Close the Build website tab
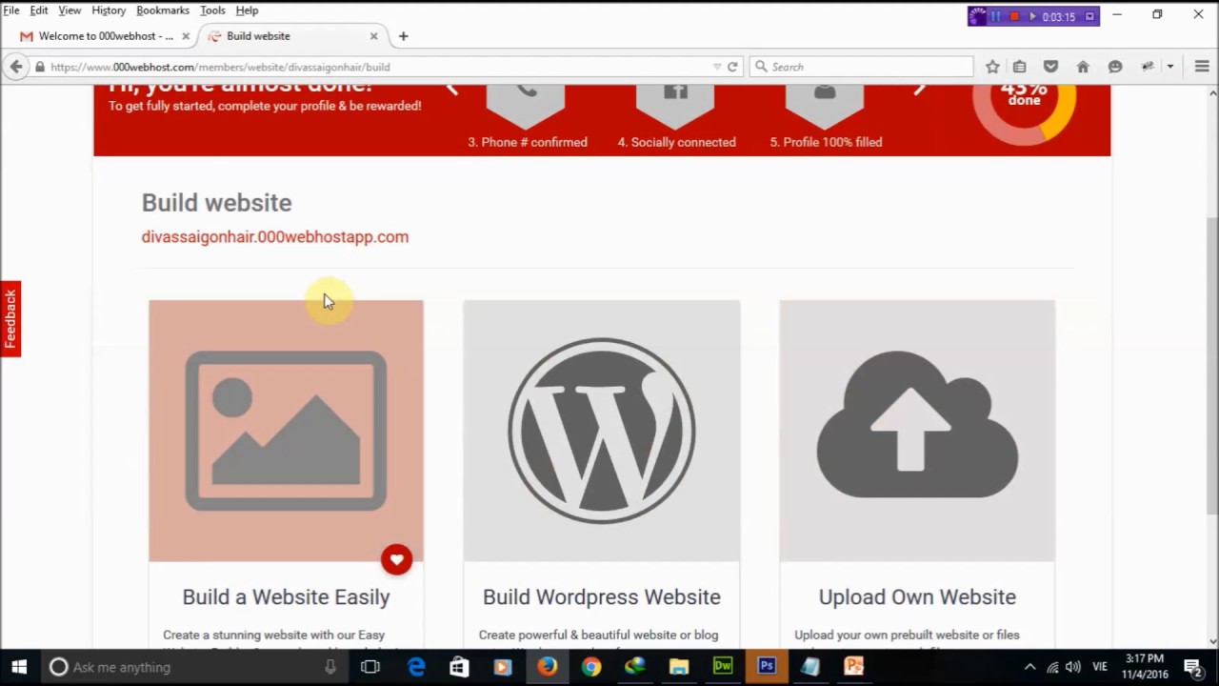The width and height of the screenshot is (1219, 686). click(373, 36)
